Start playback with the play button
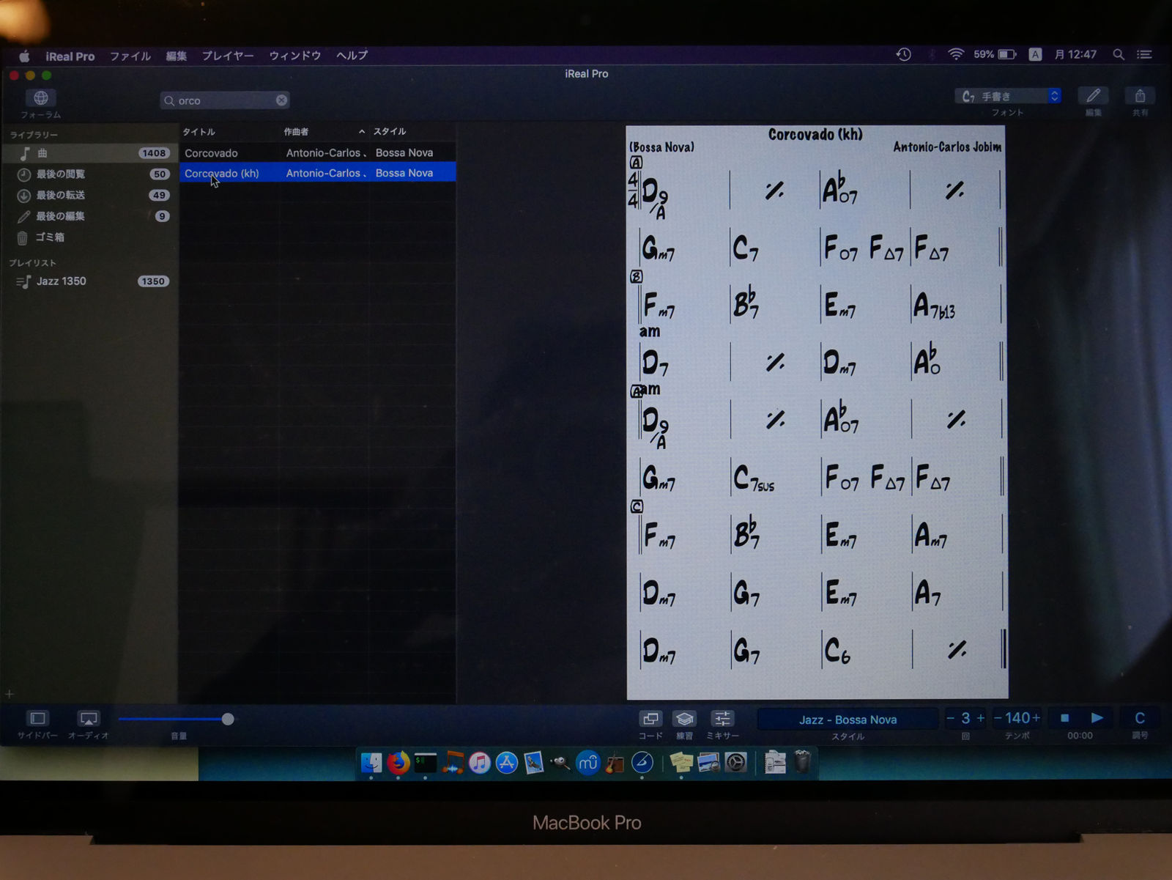 [1097, 718]
